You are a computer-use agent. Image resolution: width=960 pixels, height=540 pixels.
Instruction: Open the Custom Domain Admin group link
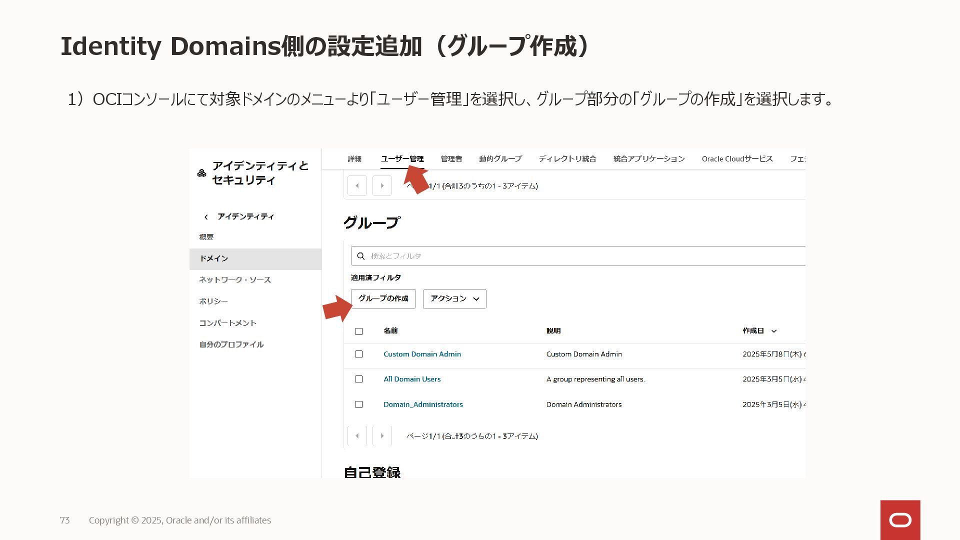422,354
